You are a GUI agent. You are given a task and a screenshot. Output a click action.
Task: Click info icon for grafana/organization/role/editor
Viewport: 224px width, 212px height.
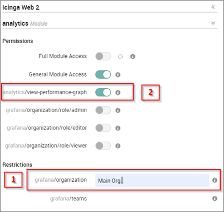(118, 128)
